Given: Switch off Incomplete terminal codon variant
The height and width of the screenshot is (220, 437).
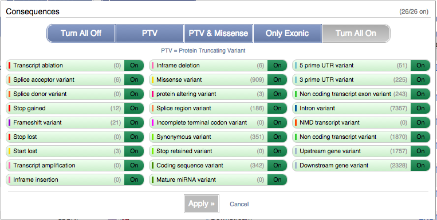Looking at the screenshot, I should 277,123.
